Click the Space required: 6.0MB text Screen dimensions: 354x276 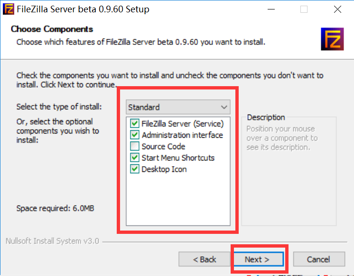(x=55, y=208)
